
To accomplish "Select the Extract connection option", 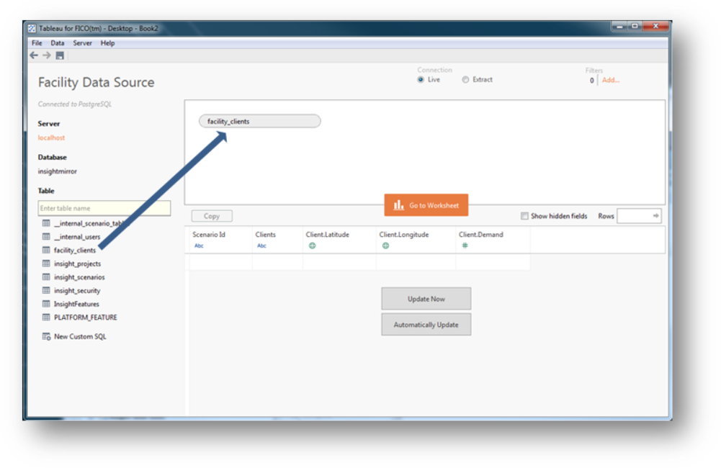I will (x=466, y=79).
